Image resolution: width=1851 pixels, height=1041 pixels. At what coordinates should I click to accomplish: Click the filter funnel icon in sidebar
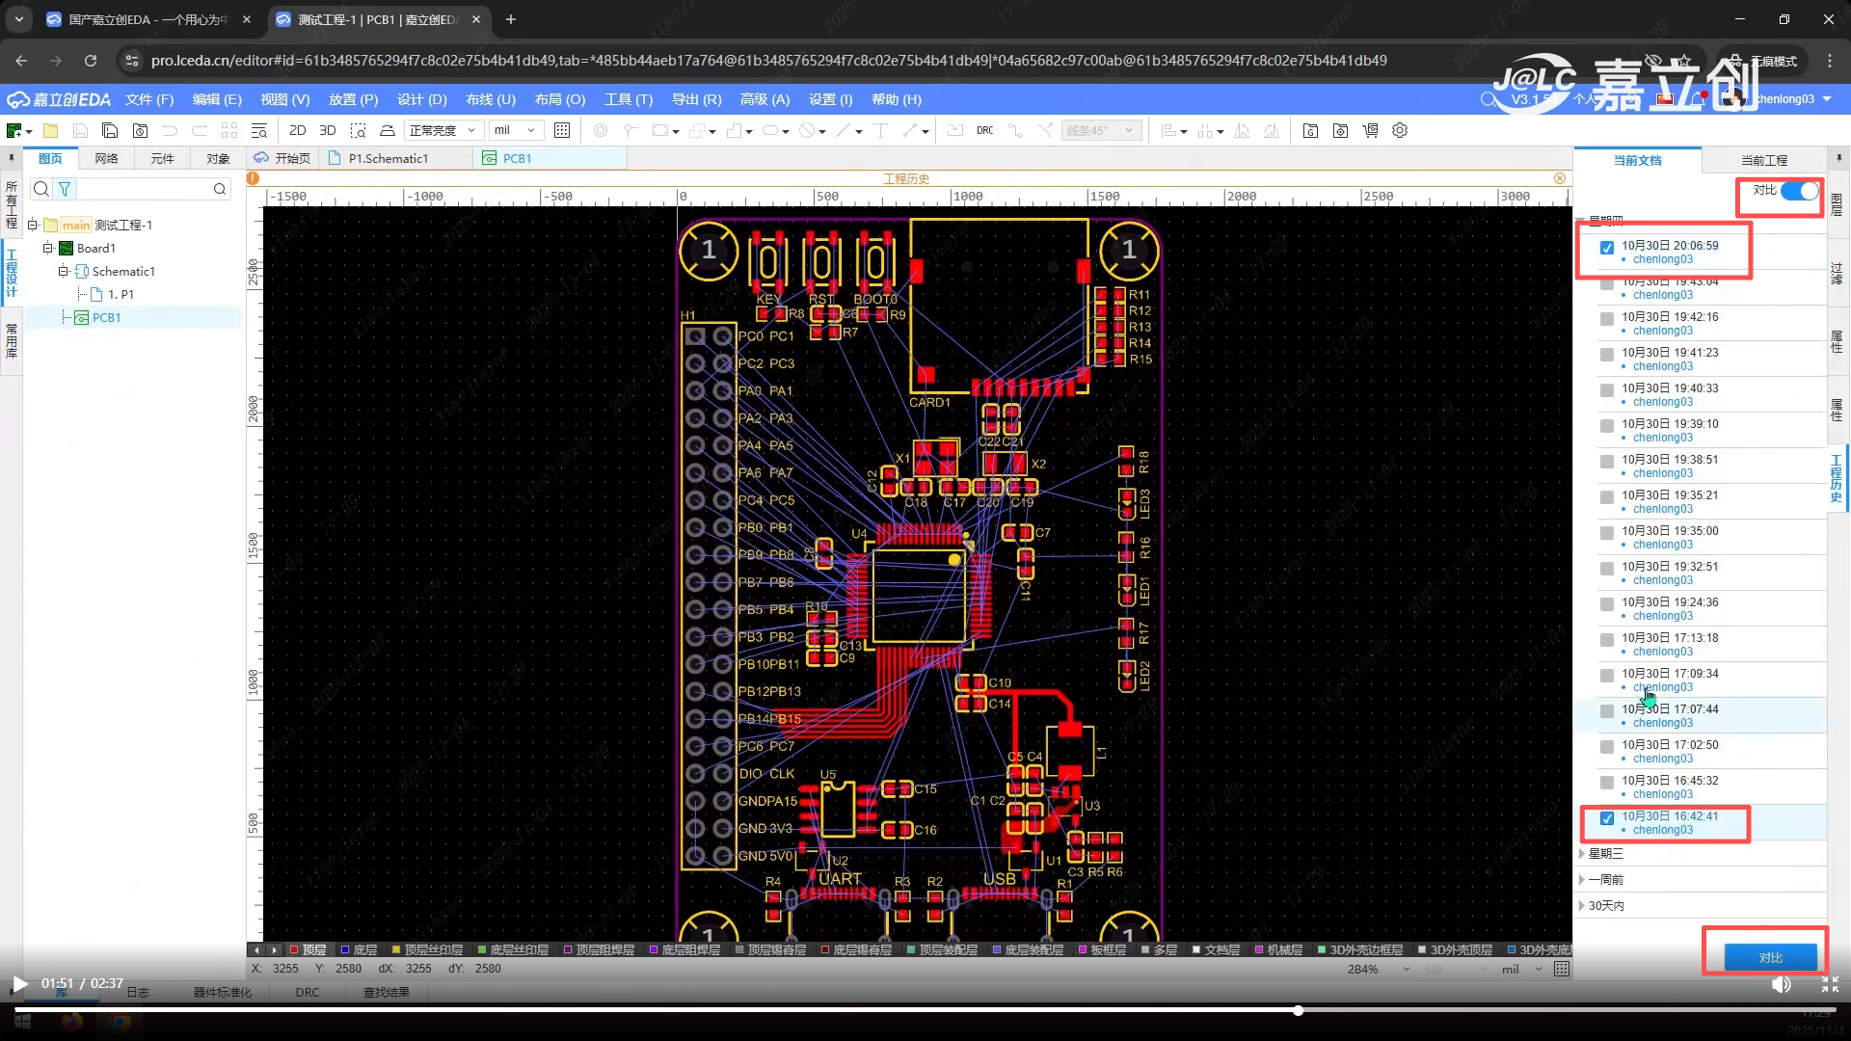[x=65, y=189]
